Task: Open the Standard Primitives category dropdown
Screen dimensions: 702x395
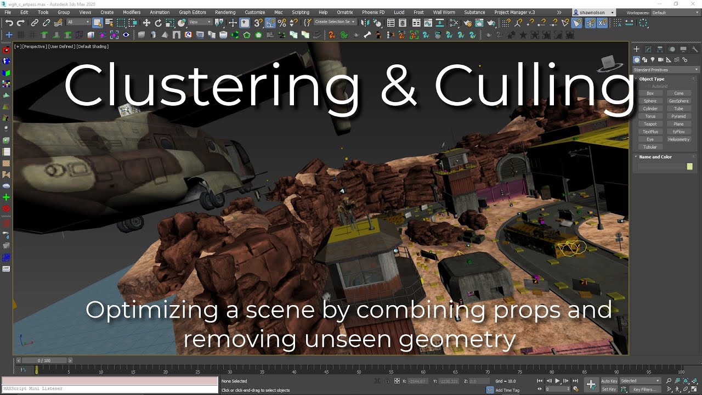Action: 666,70
